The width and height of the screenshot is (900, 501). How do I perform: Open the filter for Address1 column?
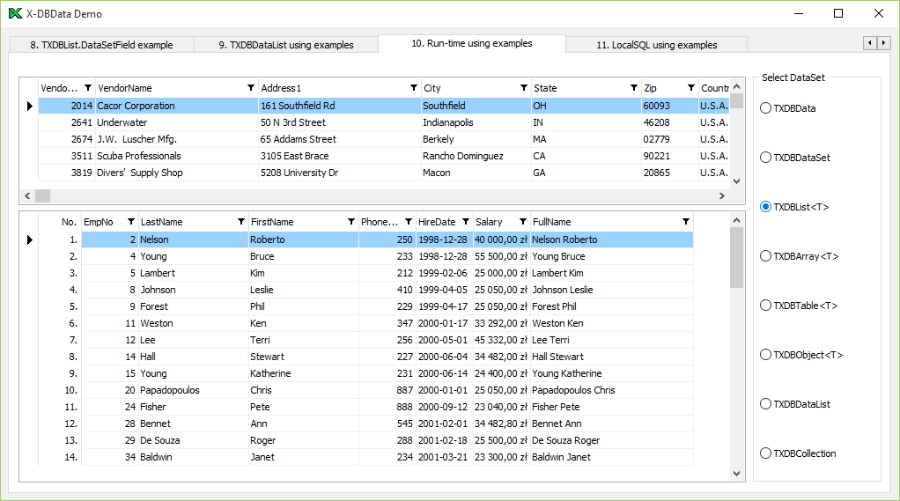point(414,88)
